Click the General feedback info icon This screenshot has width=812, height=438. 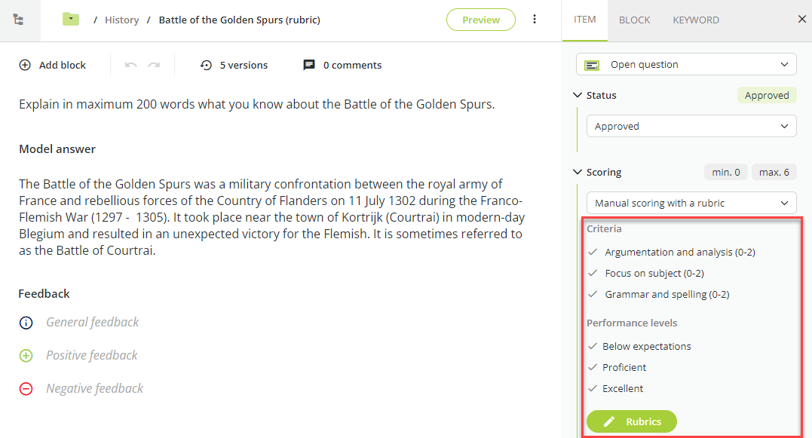pos(26,323)
